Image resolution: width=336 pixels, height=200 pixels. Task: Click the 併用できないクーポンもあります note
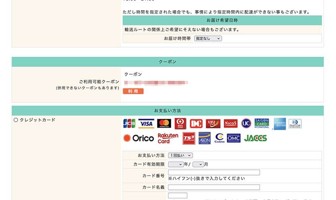pyautogui.click(x=87, y=88)
